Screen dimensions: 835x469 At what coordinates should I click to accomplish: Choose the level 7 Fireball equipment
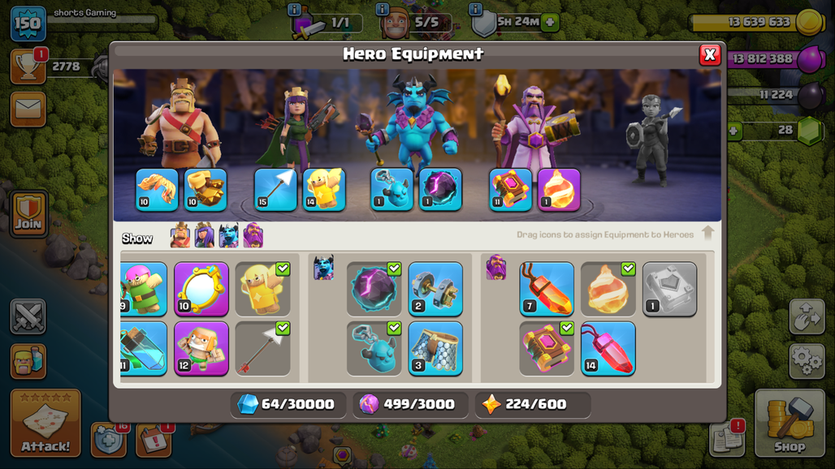[x=547, y=289]
